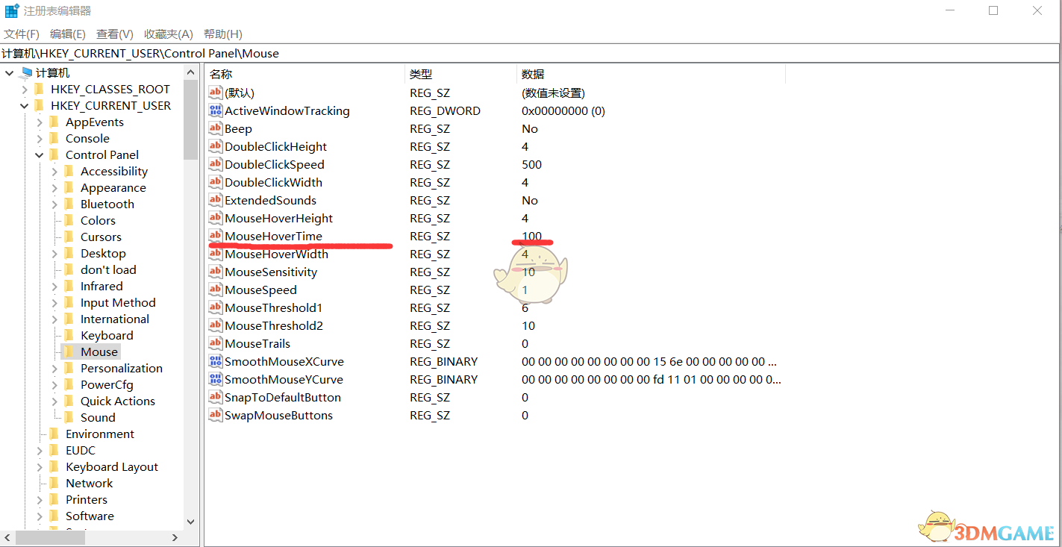This screenshot has width=1062, height=547.
Task: Click the SmoothMouseYCurve binary icon
Action: point(216,379)
